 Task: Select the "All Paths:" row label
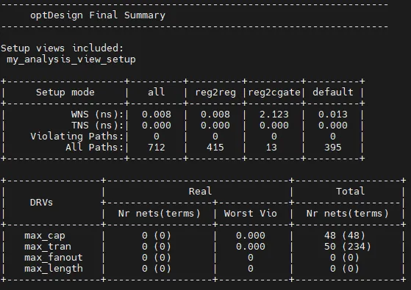(x=94, y=148)
